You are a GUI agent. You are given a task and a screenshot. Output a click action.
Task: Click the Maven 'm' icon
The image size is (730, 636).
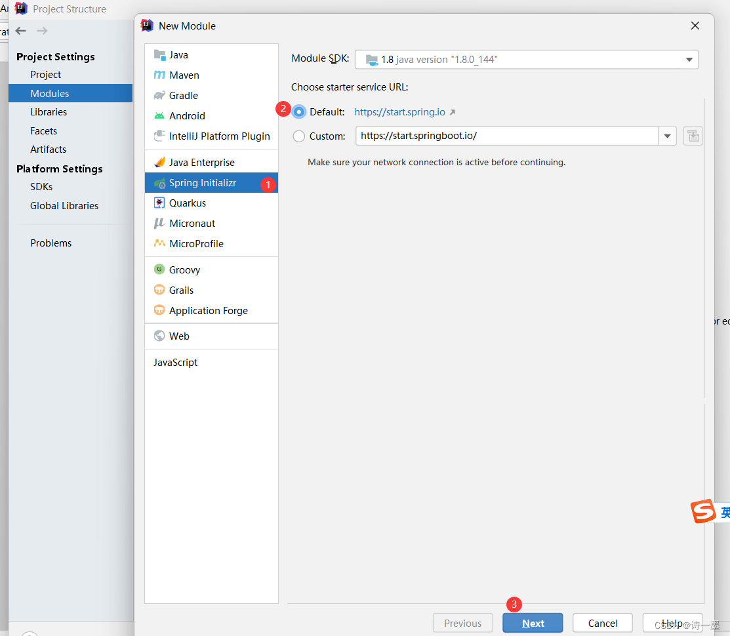(159, 75)
